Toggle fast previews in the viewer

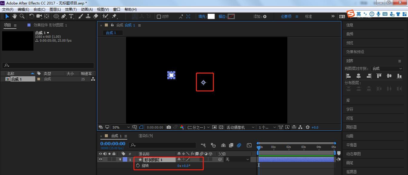click(287, 127)
